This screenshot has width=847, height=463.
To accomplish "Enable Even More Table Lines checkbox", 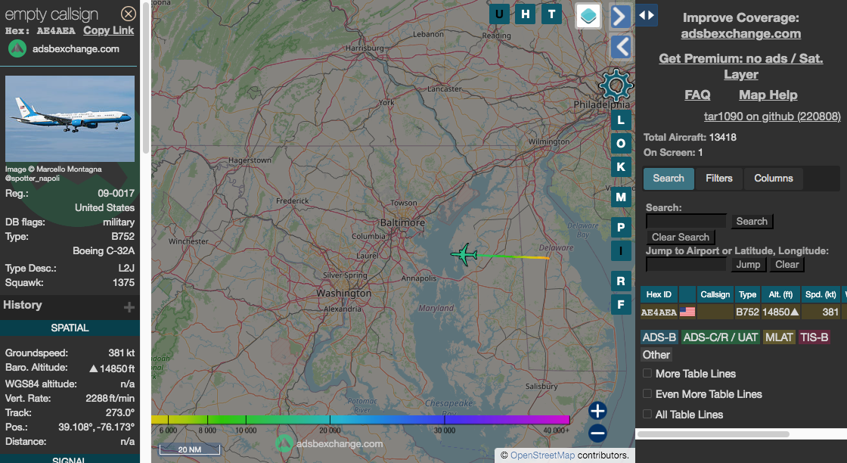I will 647,394.
